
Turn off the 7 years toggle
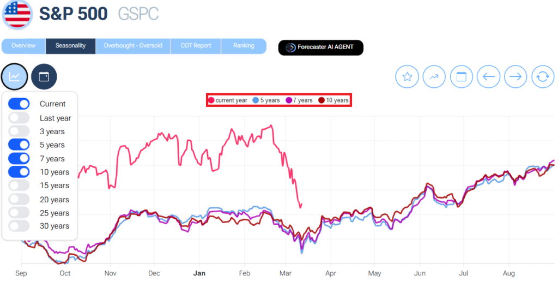point(19,158)
